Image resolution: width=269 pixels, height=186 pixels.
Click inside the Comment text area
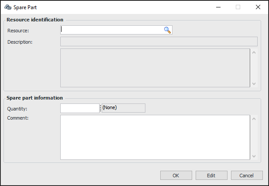(155, 137)
